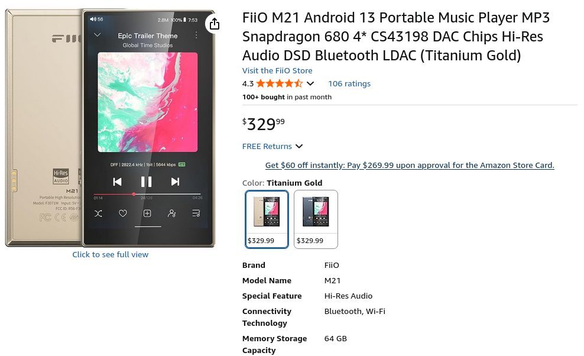The image size is (584, 356).
Task: Select the dark blue color variant swatch
Action: 316,219
